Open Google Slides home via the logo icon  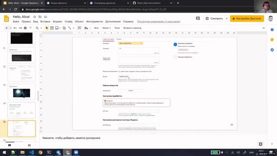point(6,19)
